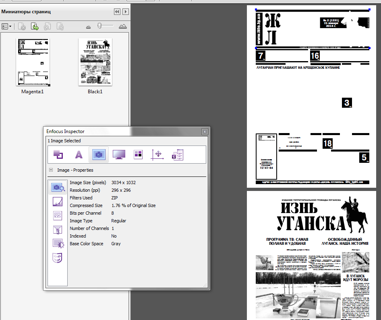Click the rotate pages clockwise icon
Image resolution: width=381 pixels, height=320 pixels.
(60, 27)
